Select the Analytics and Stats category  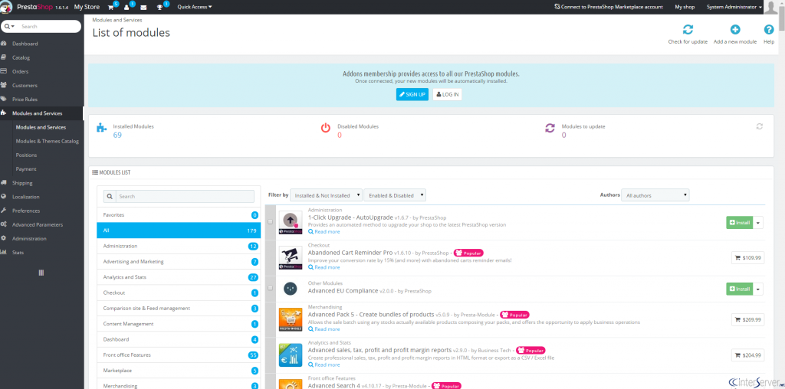[179, 277]
